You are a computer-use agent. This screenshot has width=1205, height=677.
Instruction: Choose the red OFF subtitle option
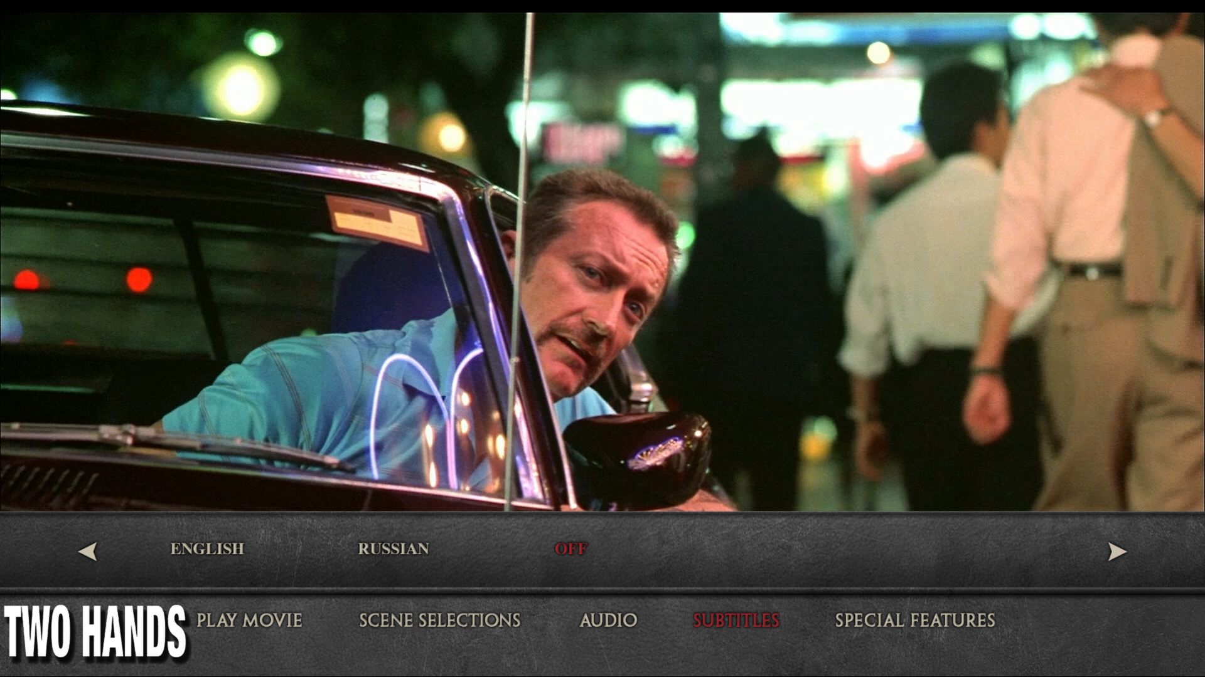coord(570,548)
